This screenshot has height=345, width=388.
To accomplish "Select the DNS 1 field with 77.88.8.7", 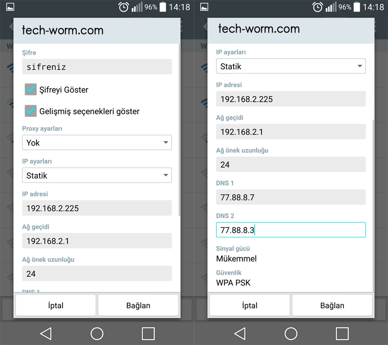I will coord(291,197).
